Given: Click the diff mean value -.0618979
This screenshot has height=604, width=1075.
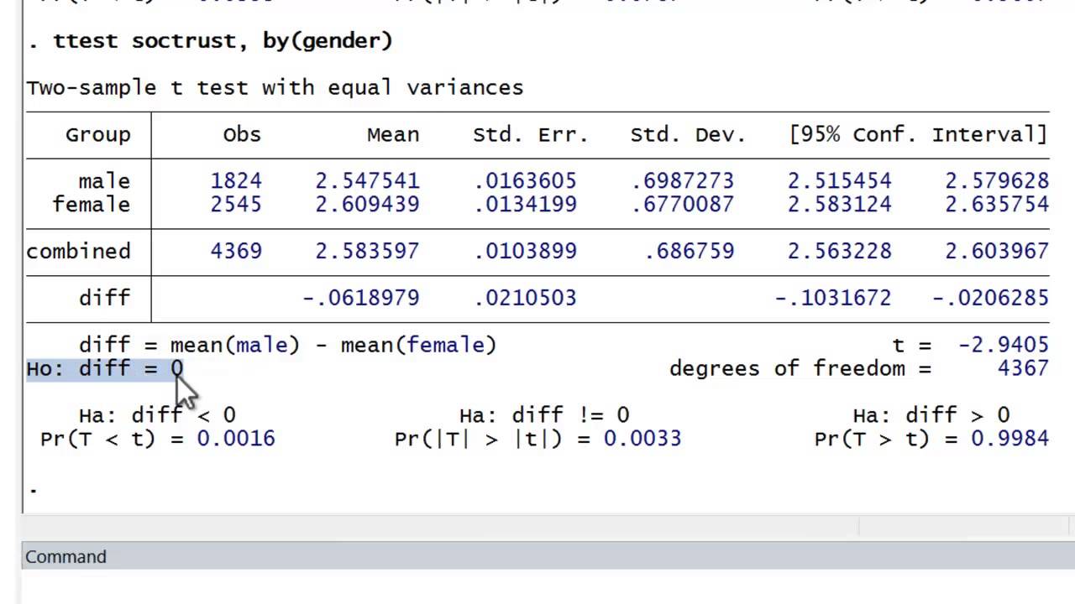Looking at the screenshot, I should coord(360,298).
